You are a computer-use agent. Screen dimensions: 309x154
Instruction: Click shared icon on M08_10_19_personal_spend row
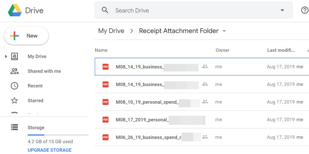point(205,102)
